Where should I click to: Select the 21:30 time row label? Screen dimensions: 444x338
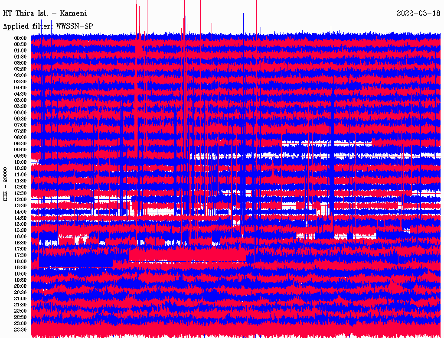click(20, 305)
